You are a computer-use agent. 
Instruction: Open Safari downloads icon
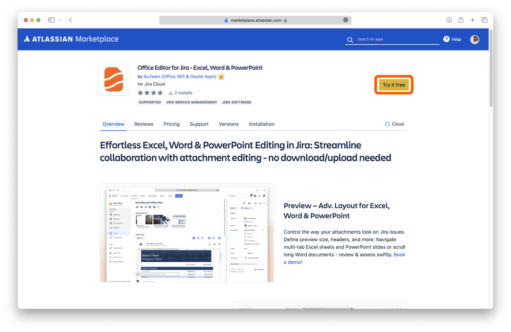[x=449, y=20]
